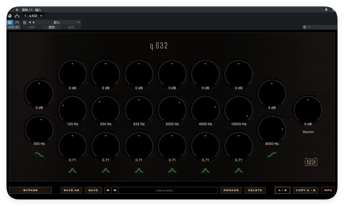344x206 pixels.
Task: Go to next preset beside 默认
Action: [x=34, y=23]
